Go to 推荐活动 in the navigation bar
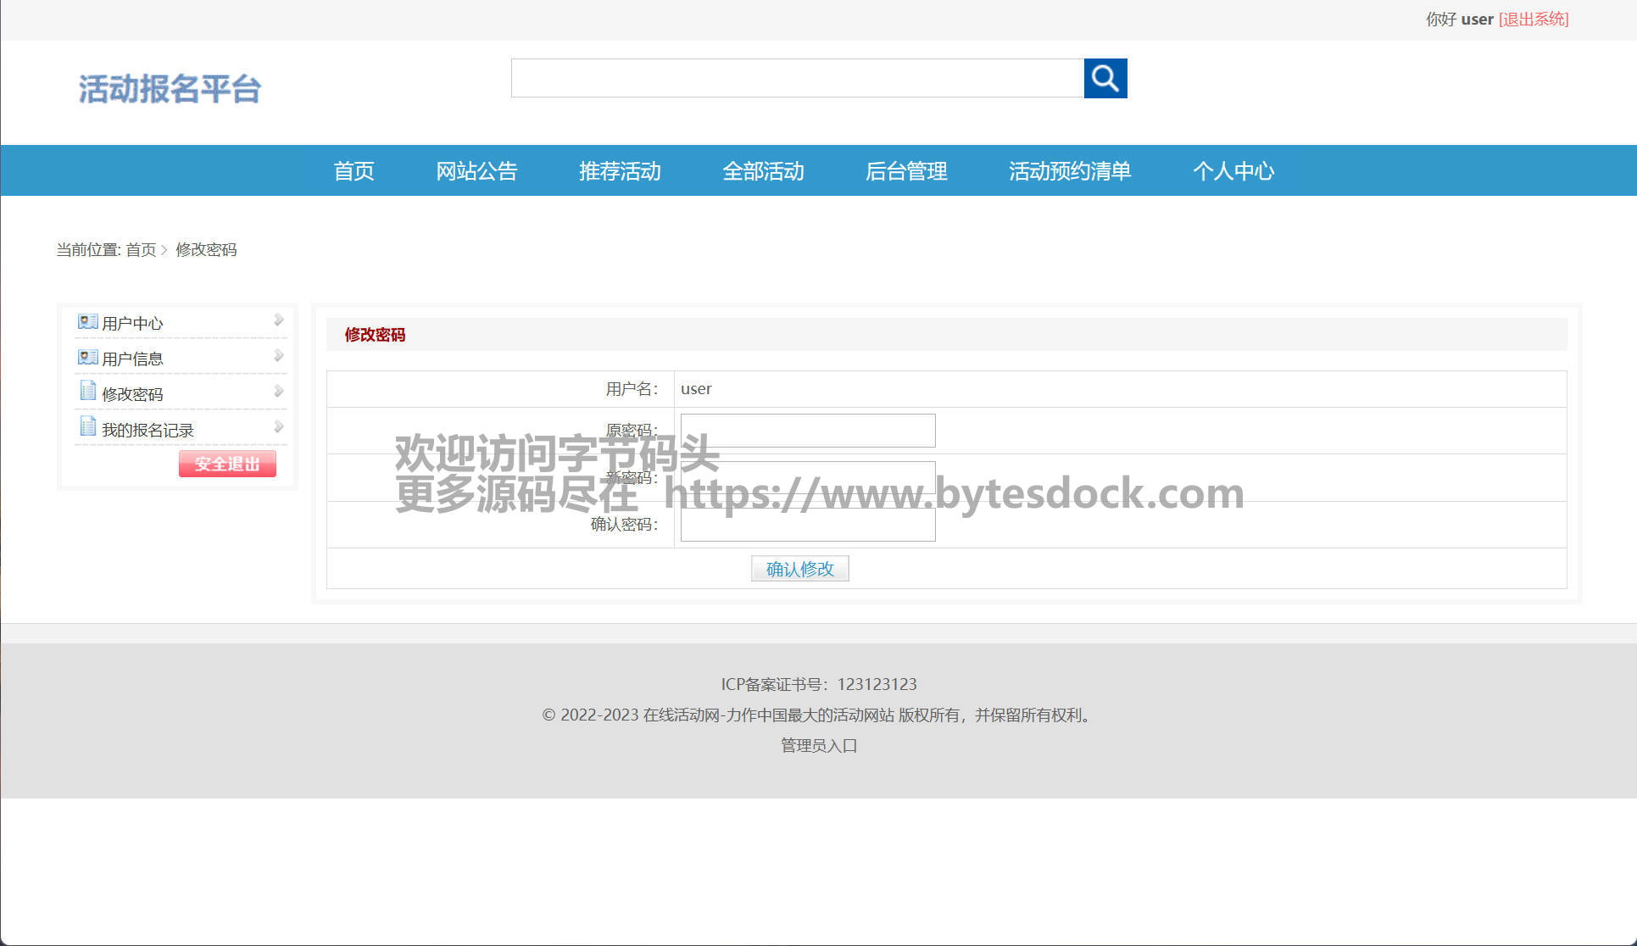Viewport: 1637px width, 946px height. click(620, 171)
